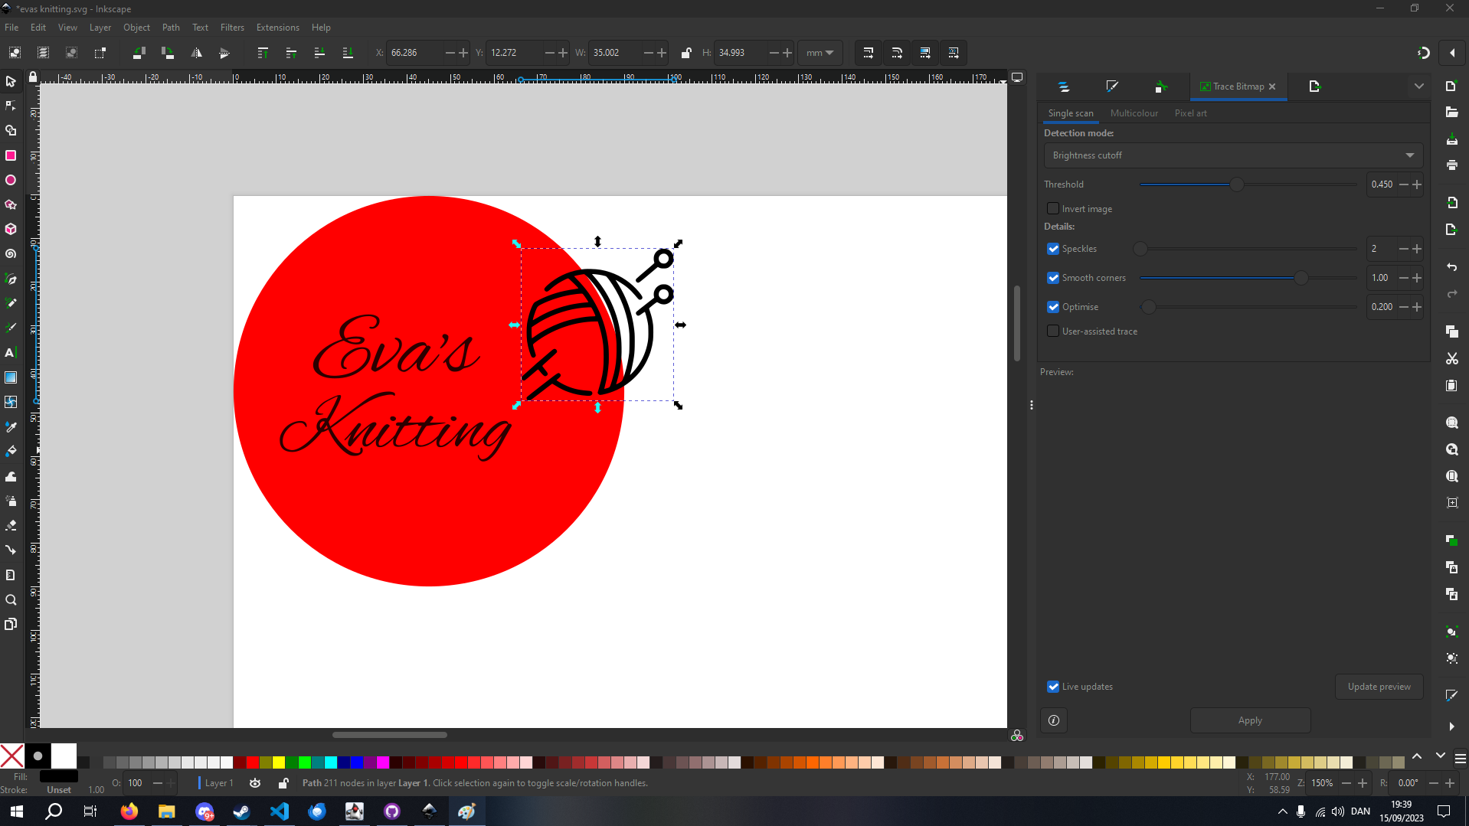
Task: Select the Ellipse tool
Action: coord(11,180)
